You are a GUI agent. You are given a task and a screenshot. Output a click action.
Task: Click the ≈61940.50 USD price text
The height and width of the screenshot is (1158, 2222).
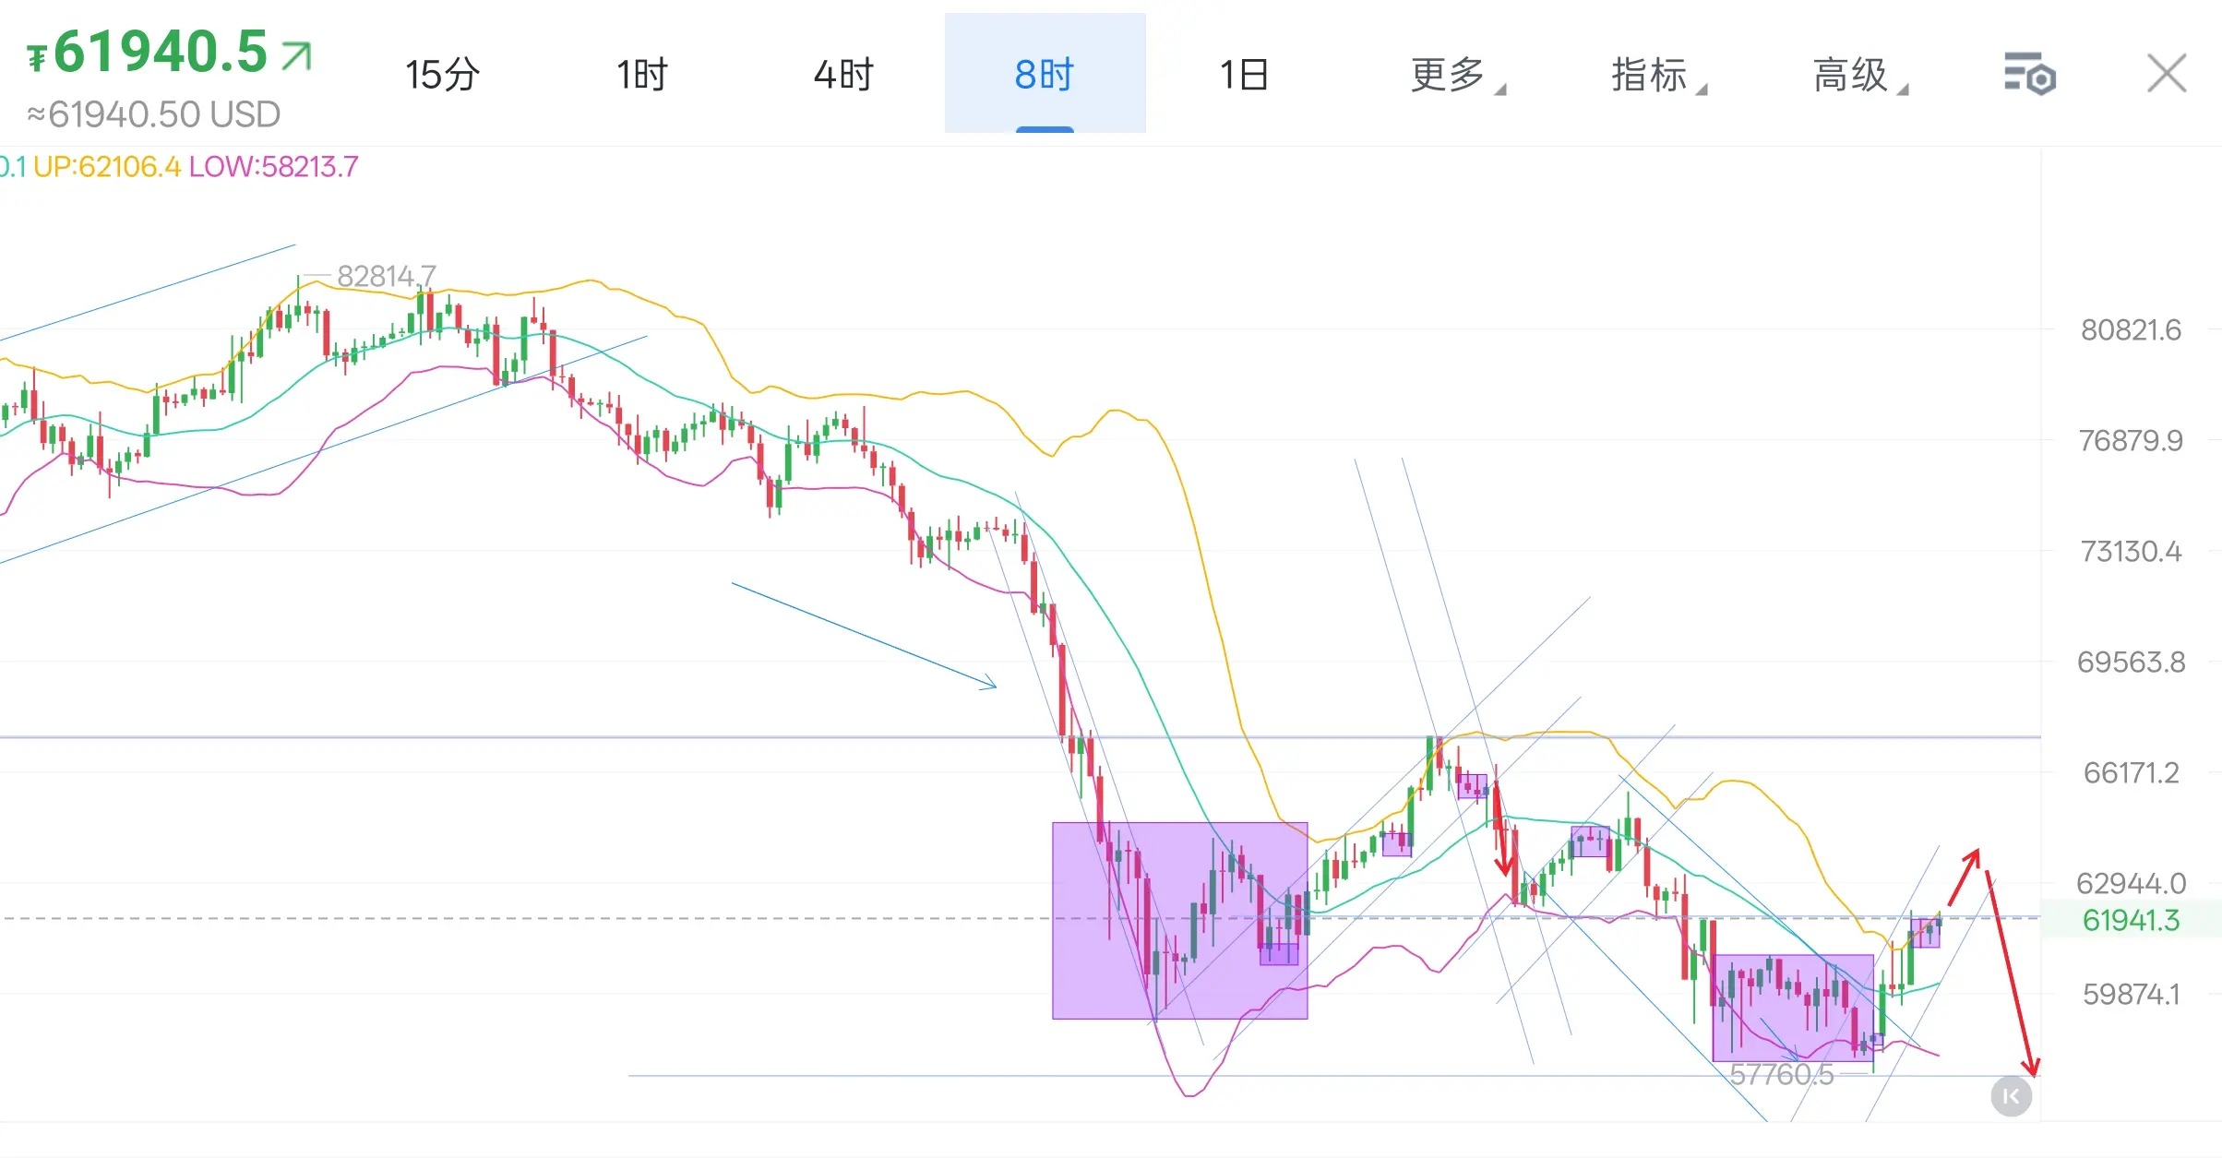(x=153, y=115)
